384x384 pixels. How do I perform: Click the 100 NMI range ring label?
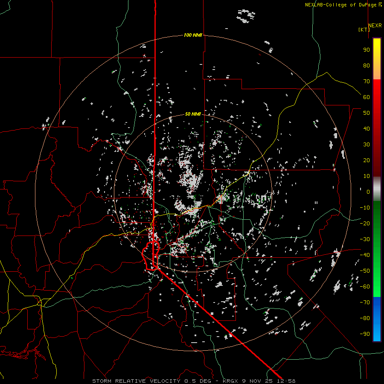pyautogui.click(x=193, y=35)
